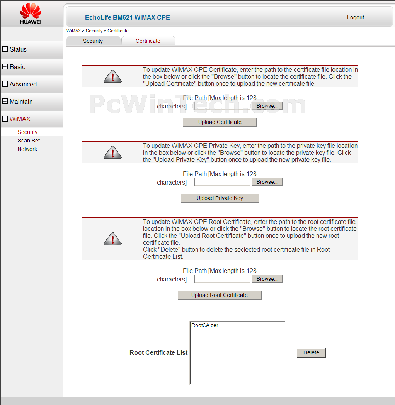Delete the selected root certificate

pos(311,352)
